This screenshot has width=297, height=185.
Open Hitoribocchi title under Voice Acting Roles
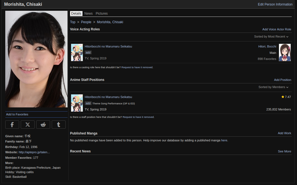click(x=108, y=46)
